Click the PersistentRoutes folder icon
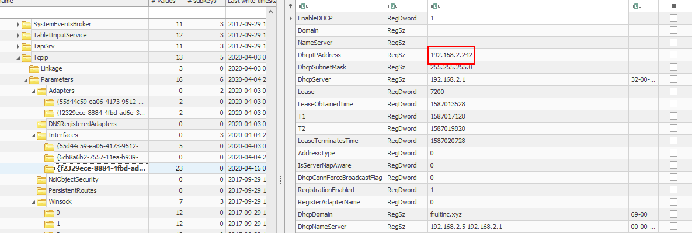Screen dimensions: 692x233 coord(42,190)
